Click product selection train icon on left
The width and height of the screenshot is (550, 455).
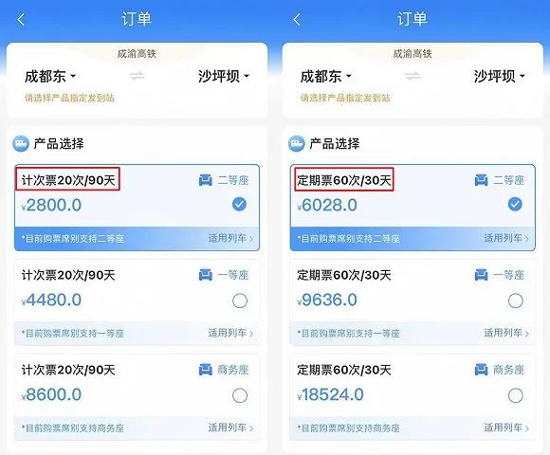(21, 144)
